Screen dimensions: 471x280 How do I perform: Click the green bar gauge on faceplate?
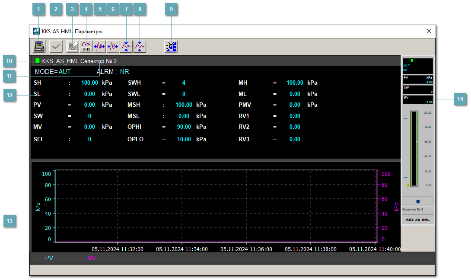click(x=414, y=149)
